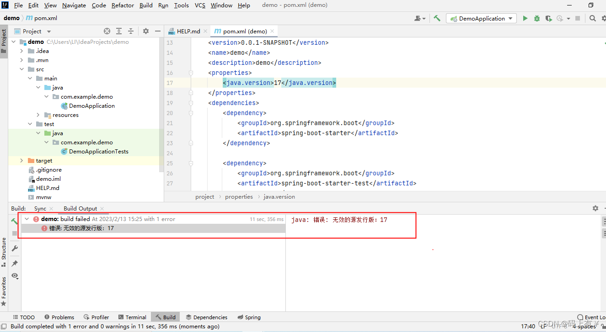Viewport: 606px width, 332px height.
Task: Click the properties breadcrumb
Action: (x=239, y=197)
